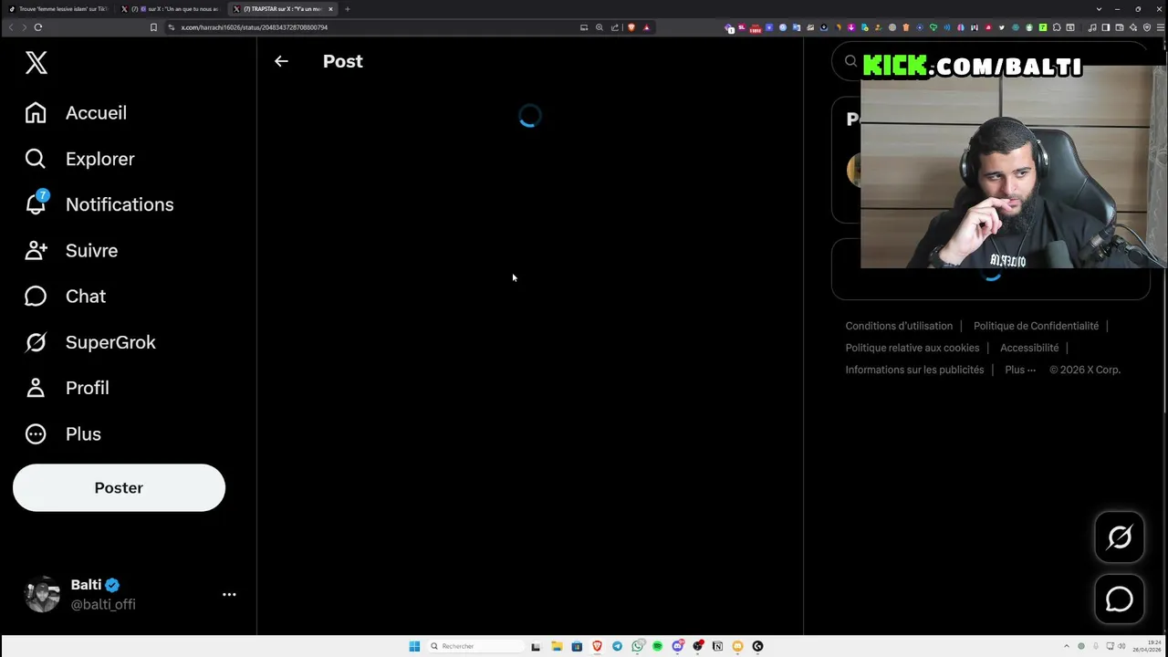The height and width of the screenshot is (657, 1168).
Task: Expand the footer Plus ··· menu
Action: click(x=1020, y=370)
